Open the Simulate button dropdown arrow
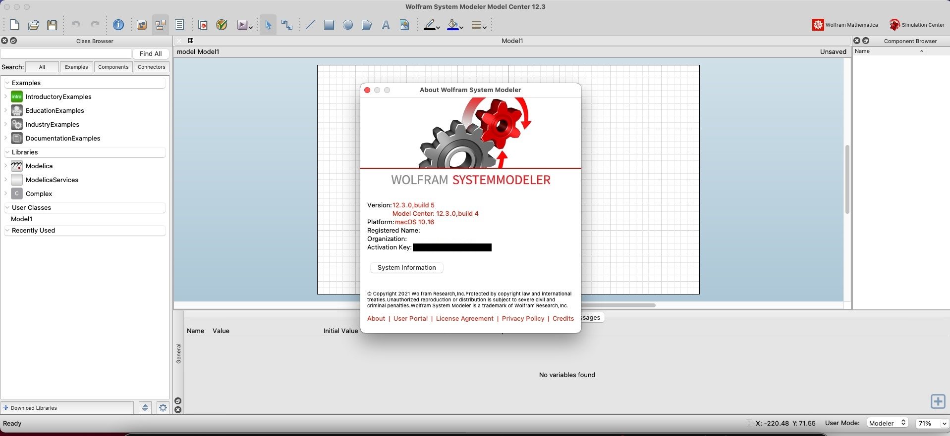This screenshot has height=436, width=950. coord(251,27)
